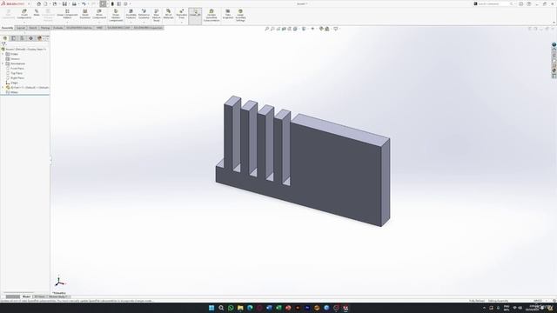Open the Exploded View dropdown arrow
The image size is (557, 313).
click(x=182, y=23)
